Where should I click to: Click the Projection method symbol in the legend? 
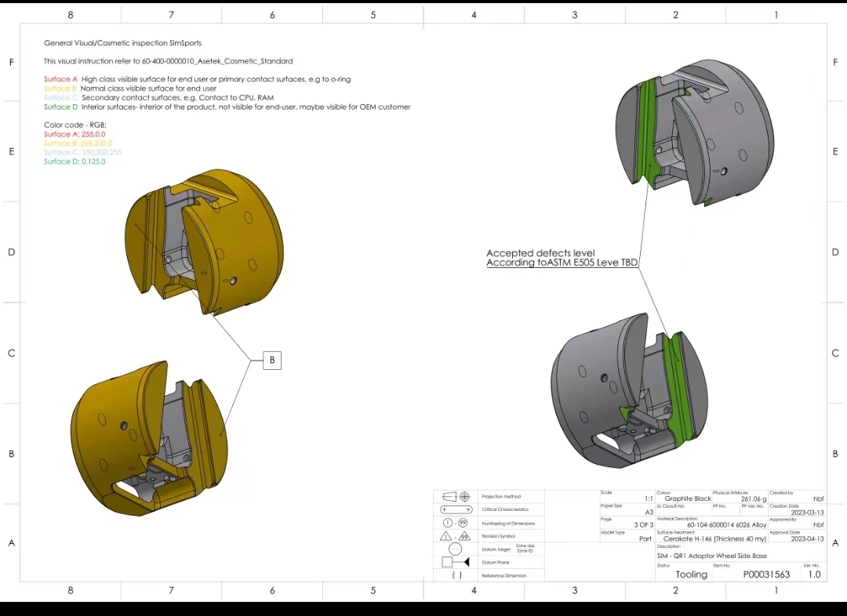click(456, 496)
